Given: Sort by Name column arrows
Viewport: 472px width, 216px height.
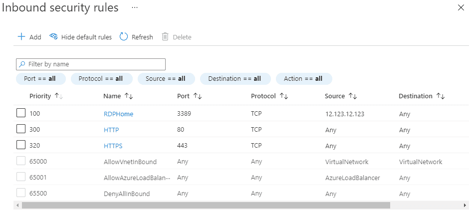Looking at the screenshot, I should tap(129, 96).
